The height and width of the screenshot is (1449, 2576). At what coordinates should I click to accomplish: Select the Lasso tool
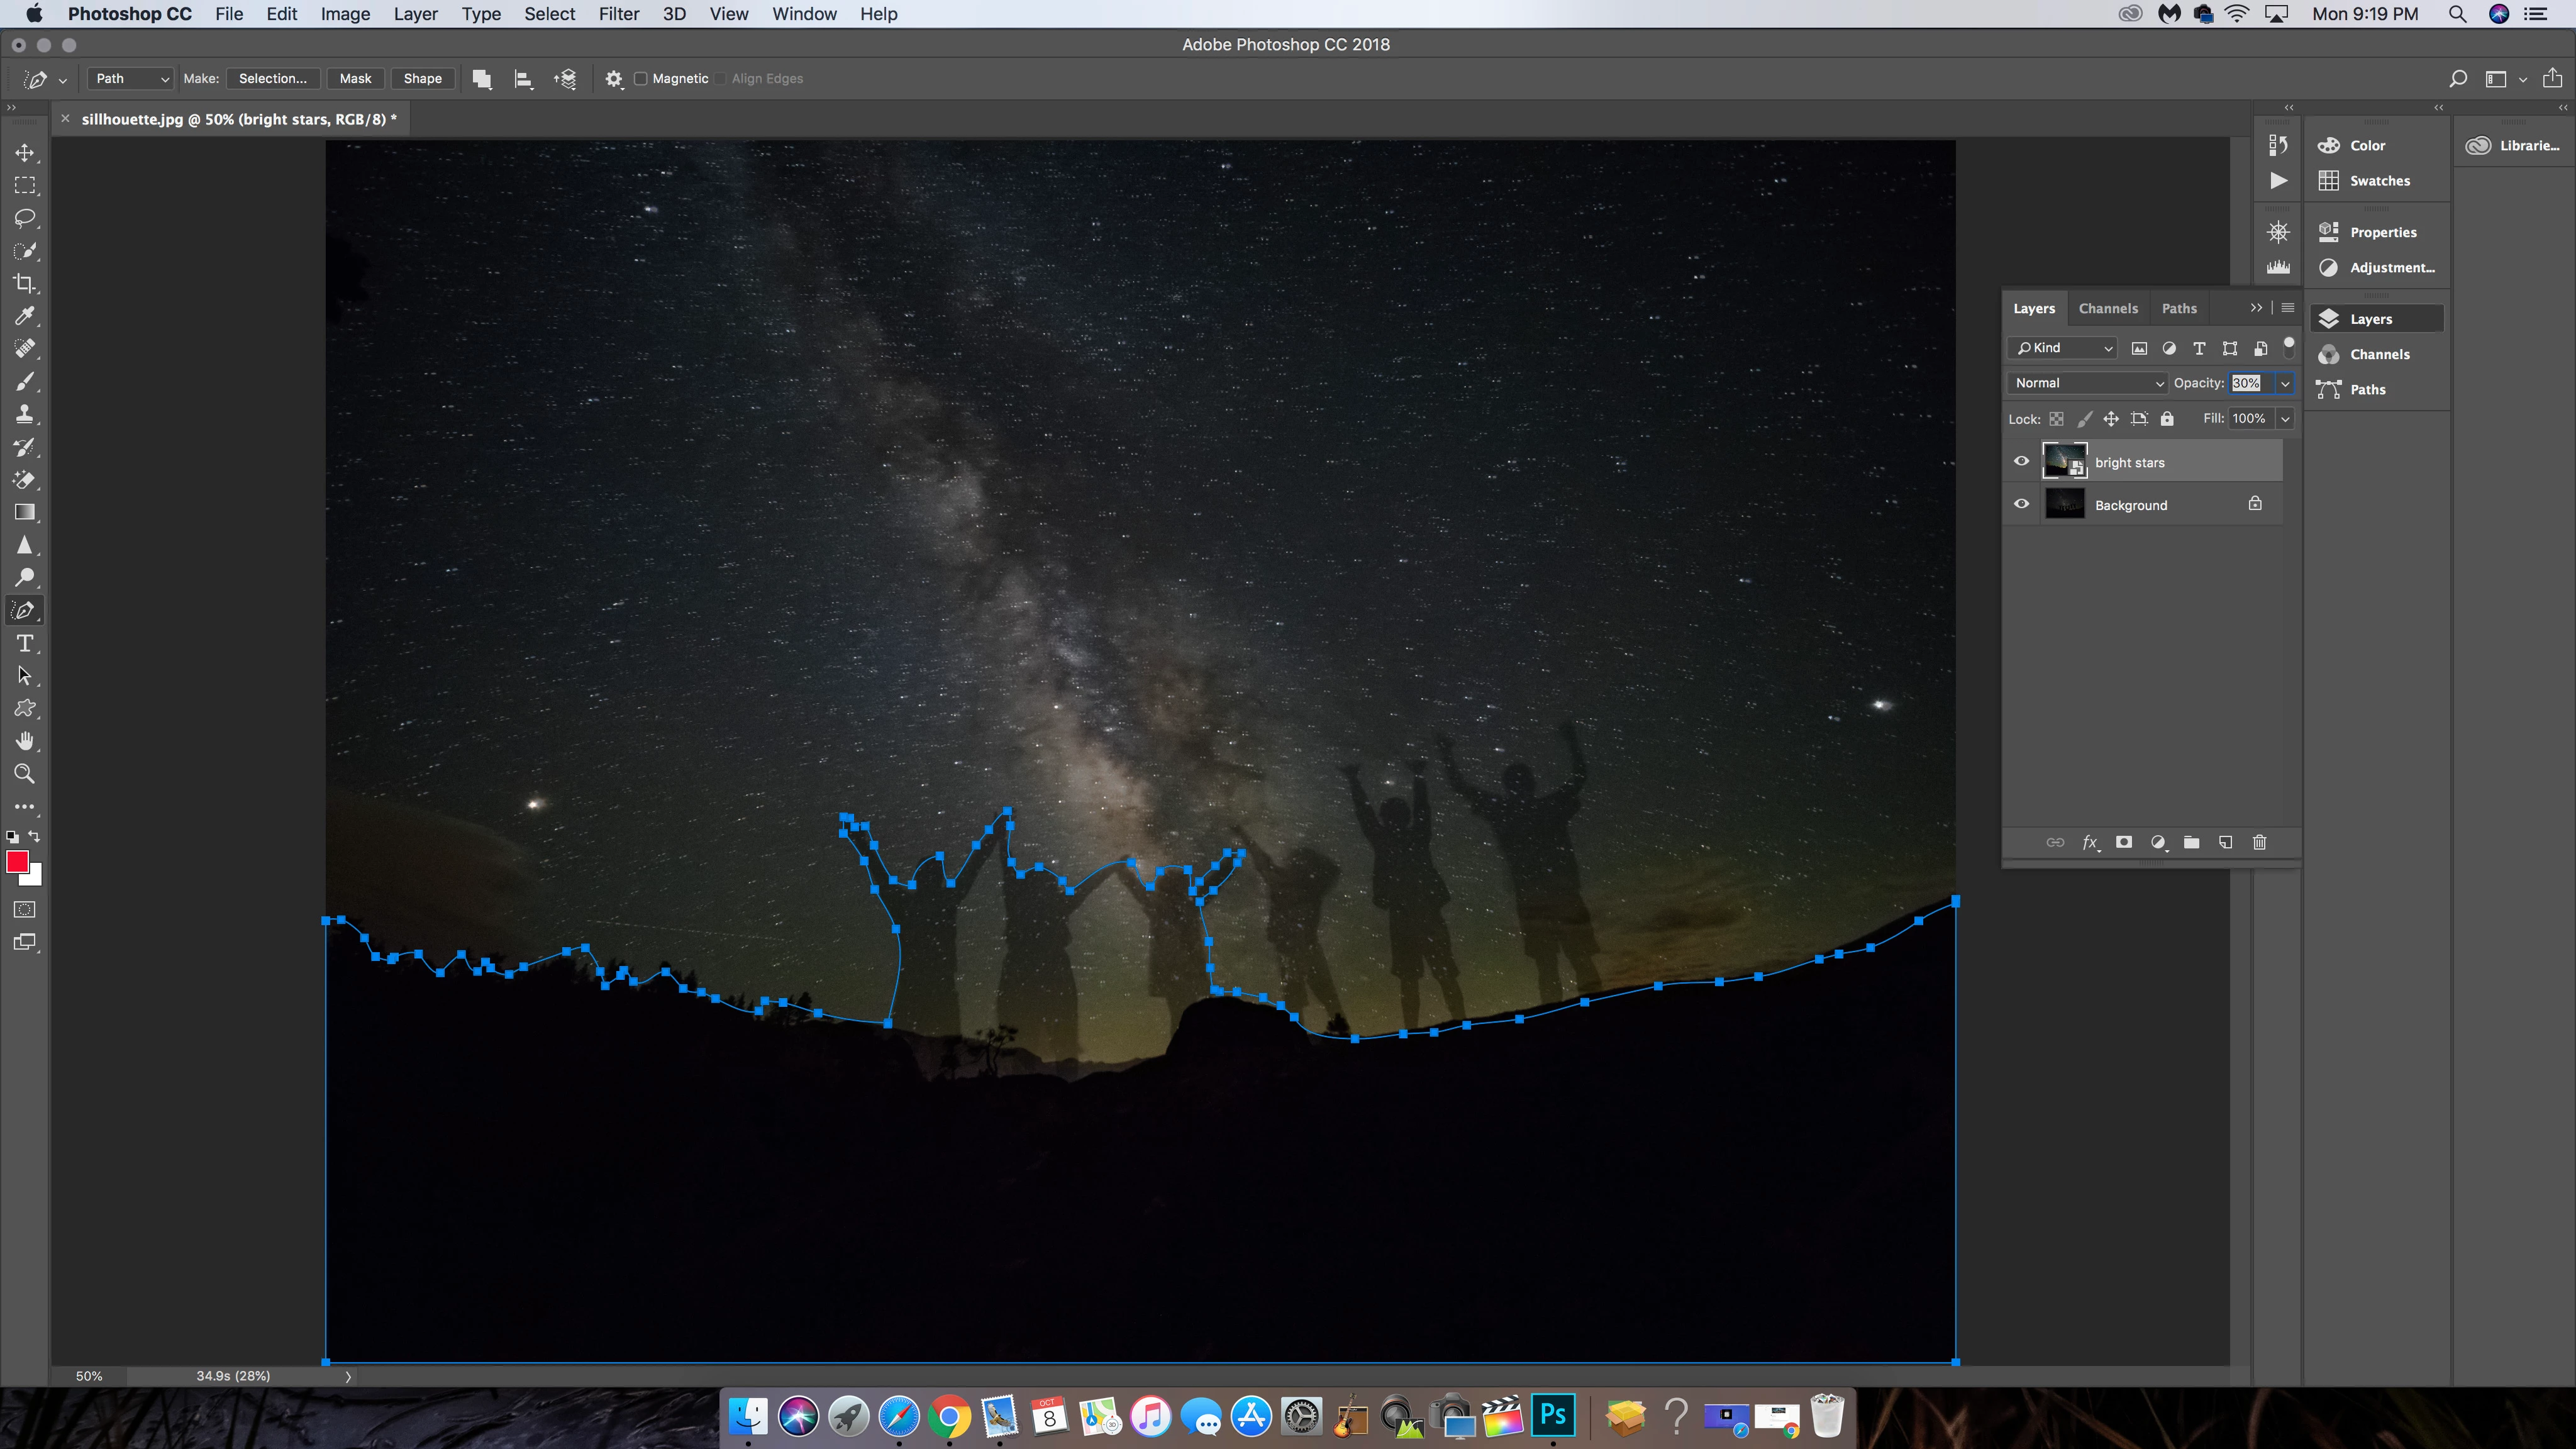[x=24, y=218]
